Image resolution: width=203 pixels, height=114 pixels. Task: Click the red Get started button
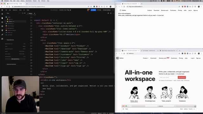[182, 77]
